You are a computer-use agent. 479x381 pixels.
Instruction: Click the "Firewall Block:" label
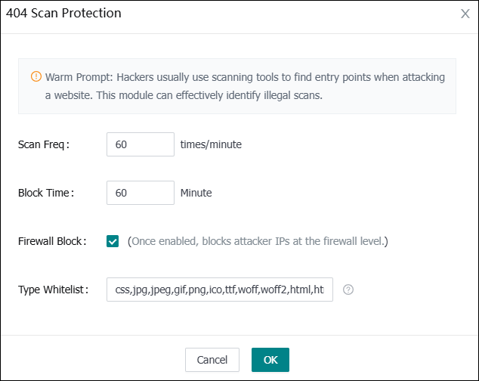(52, 241)
